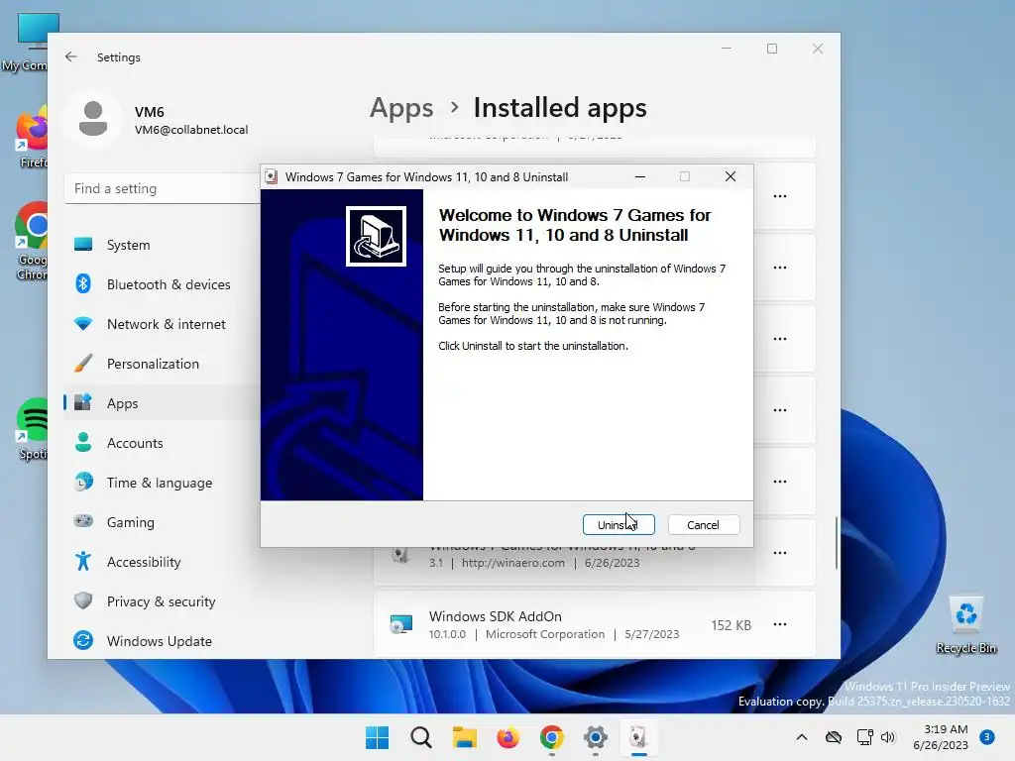Open Firefox desktop shortcut
The height and width of the screenshot is (761, 1015).
(33, 139)
